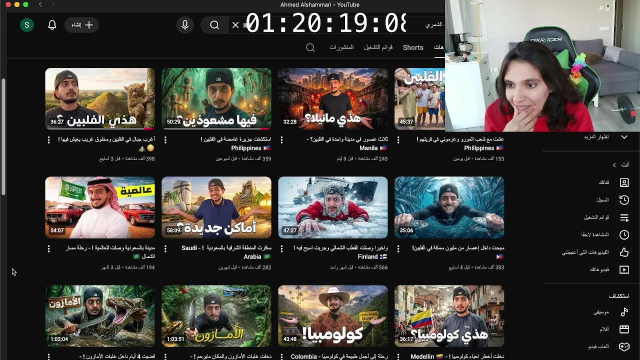The width and height of the screenshot is (640, 360).
Task: Play the 58:09 'أماكن جديدة' thumbnail
Action: tap(216, 207)
